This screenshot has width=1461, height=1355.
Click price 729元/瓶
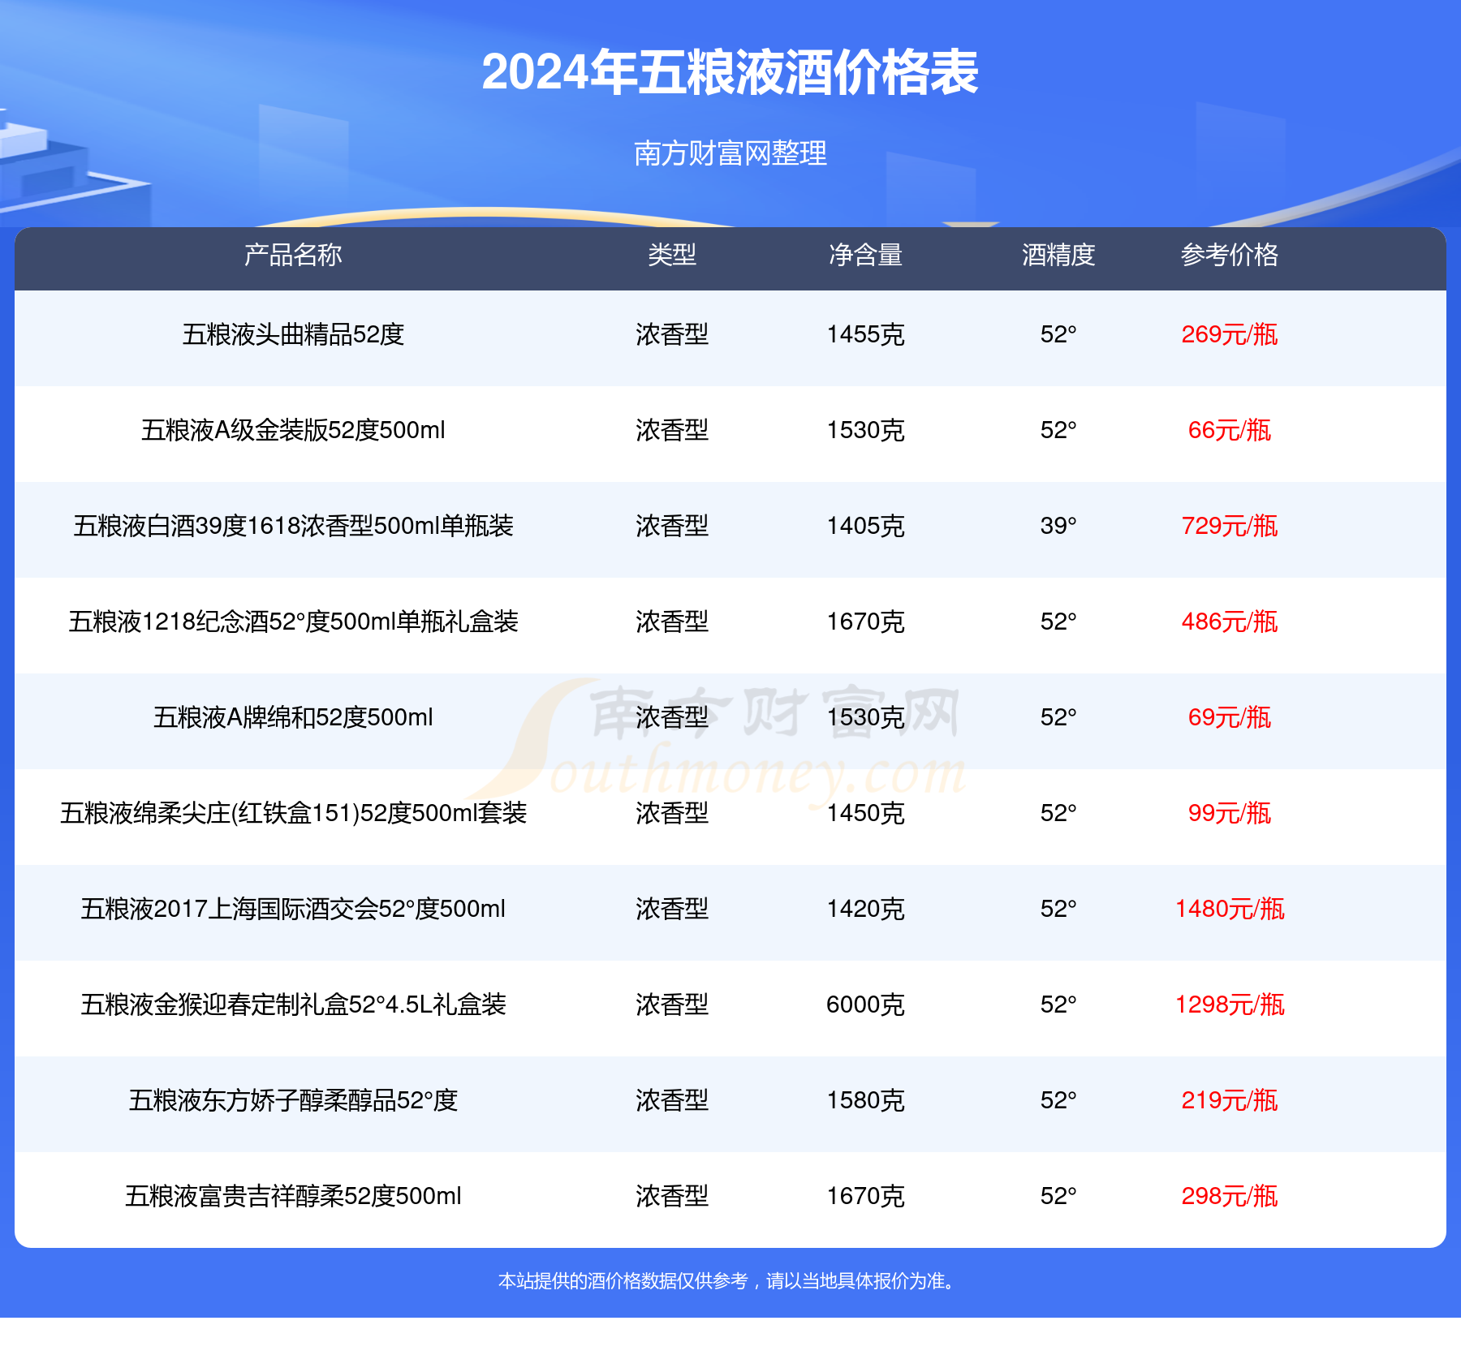click(1230, 526)
